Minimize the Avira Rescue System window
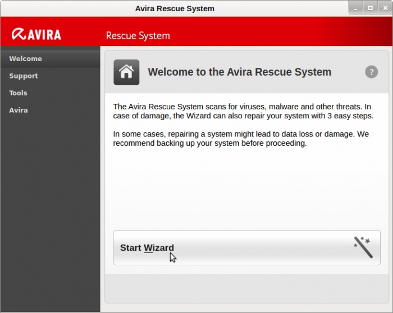The width and height of the screenshot is (393, 313). point(355,8)
